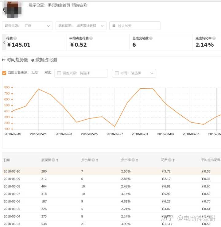
Task: Open the 过去30天 date range picker
Action: tap(134, 26)
